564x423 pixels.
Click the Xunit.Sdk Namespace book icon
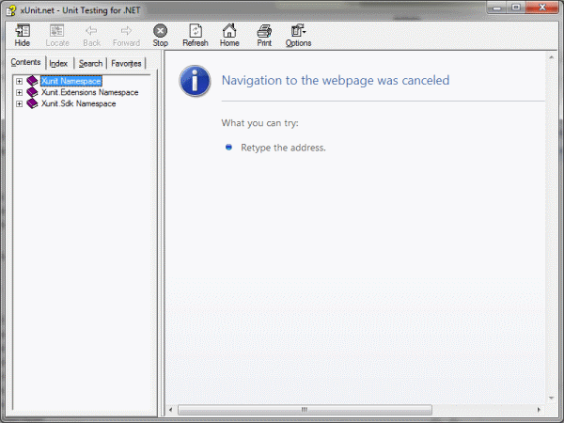tap(33, 103)
